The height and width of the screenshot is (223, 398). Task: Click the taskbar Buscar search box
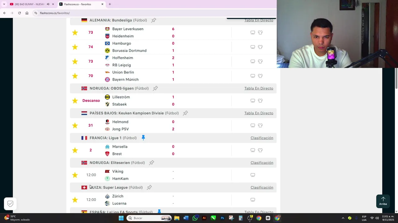(150, 218)
